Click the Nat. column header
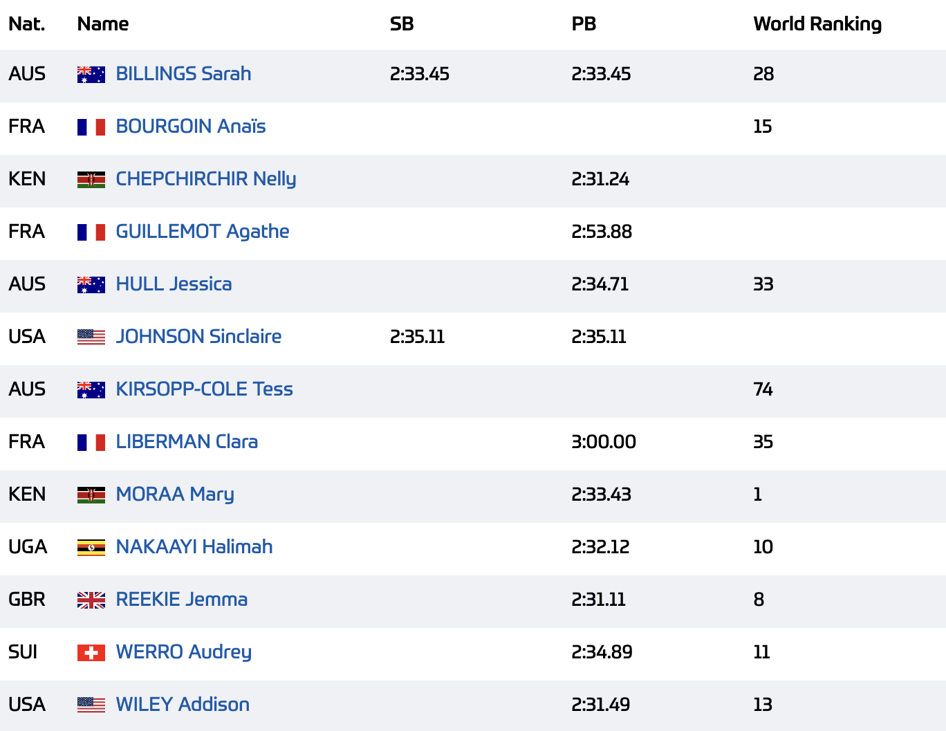Viewport: 946px width, 731px height. (x=27, y=24)
